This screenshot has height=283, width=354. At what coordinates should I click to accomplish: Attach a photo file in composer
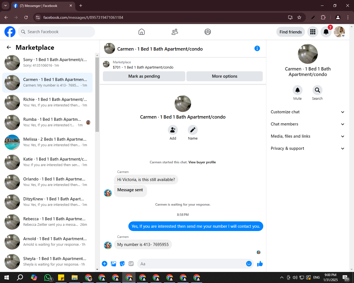tap(113, 264)
